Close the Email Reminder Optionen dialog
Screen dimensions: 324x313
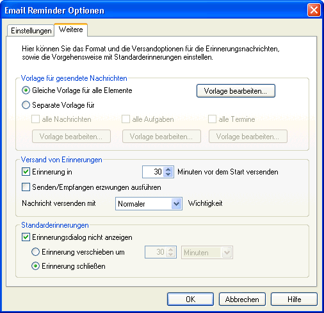(314, 10)
